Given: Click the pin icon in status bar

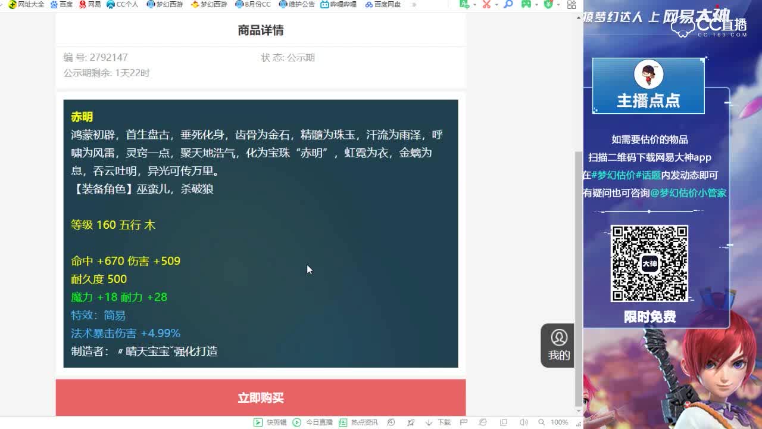Looking at the screenshot, I should pyautogui.click(x=411, y=422).
